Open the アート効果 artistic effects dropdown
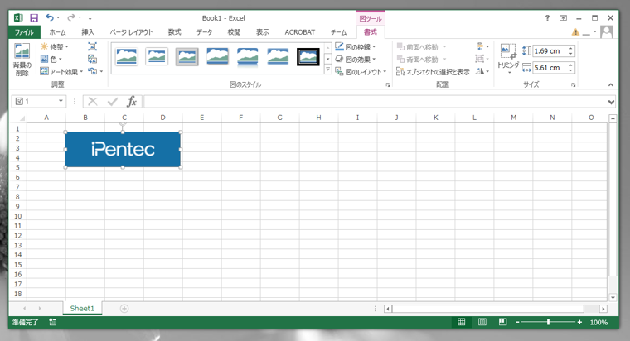This screenshot has height=341, width=630. click(x=61, y=72)
